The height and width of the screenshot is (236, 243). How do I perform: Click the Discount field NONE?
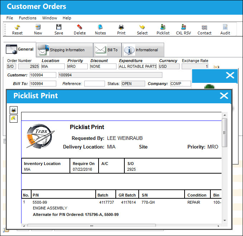point(103,66)
